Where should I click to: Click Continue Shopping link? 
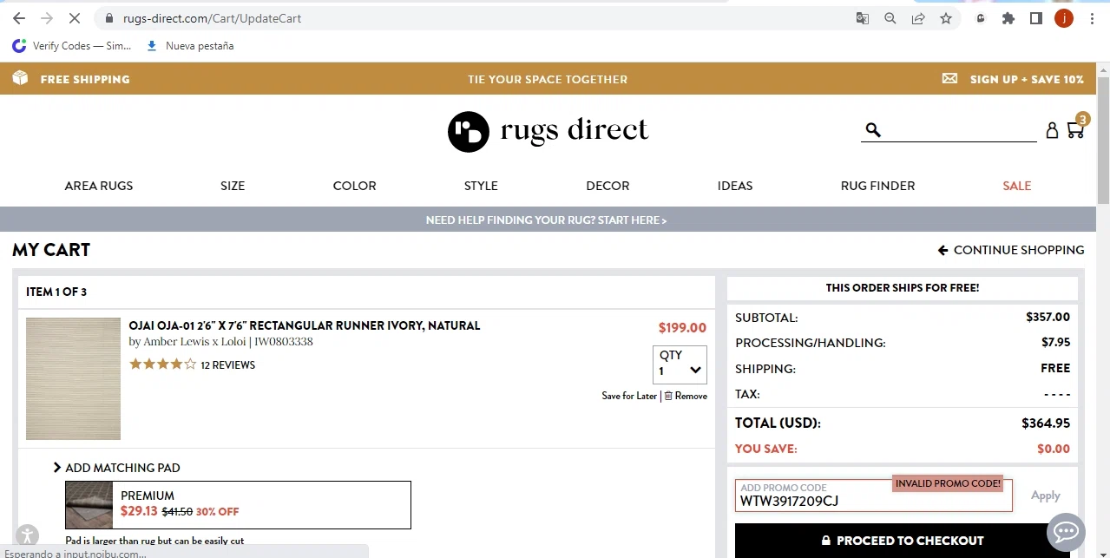pyautogui.click(x=1011, y=250)
